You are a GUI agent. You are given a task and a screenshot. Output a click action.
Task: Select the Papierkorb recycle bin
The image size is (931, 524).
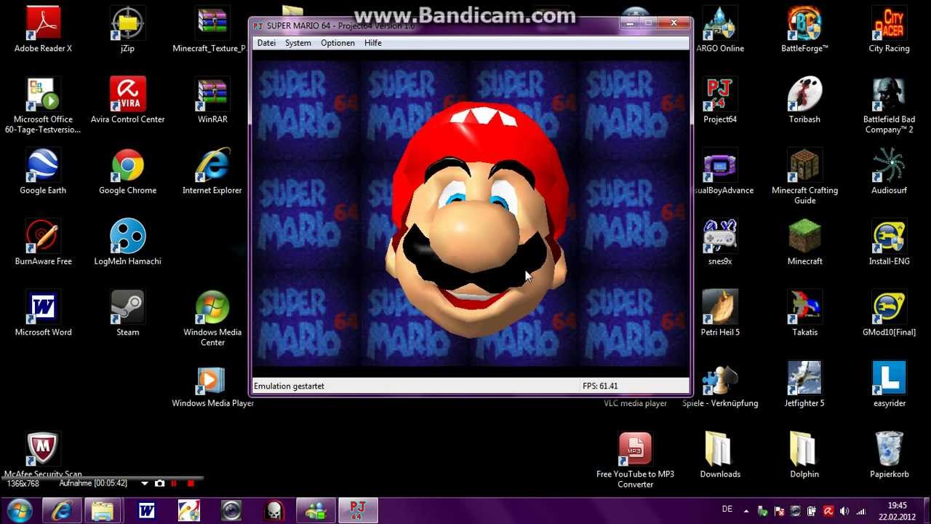[889, 456]
